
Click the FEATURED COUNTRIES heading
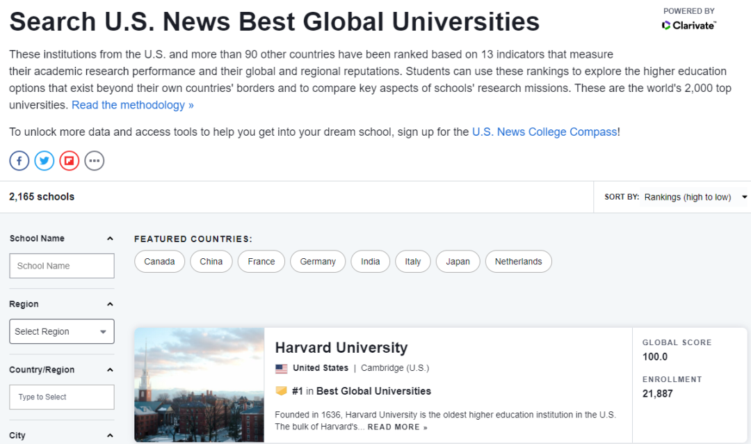click(x=193, y=239)
